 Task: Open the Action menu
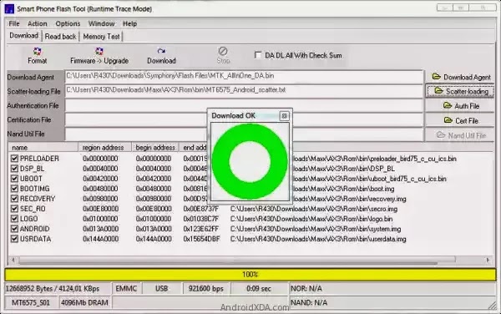pos(37,23)
